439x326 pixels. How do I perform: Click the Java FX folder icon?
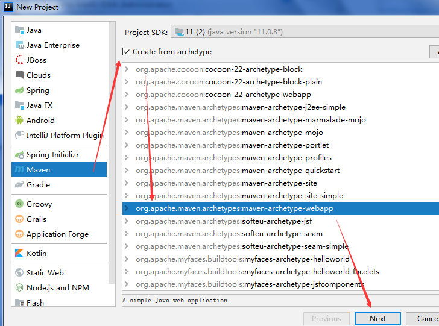click(x=19, y=105)
